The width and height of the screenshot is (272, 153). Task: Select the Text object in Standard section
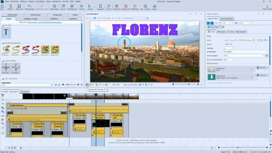tap(6, 33)
